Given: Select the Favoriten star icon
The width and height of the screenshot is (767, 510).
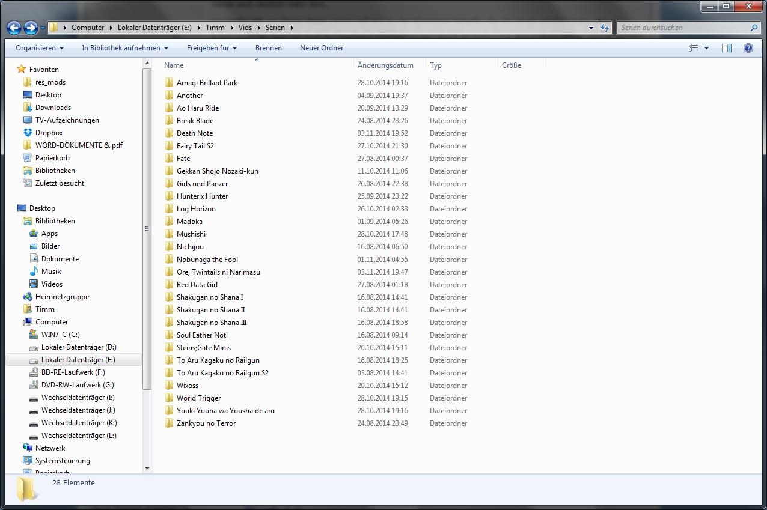Looking at the screenshot, I should click(x=22, y=70).
